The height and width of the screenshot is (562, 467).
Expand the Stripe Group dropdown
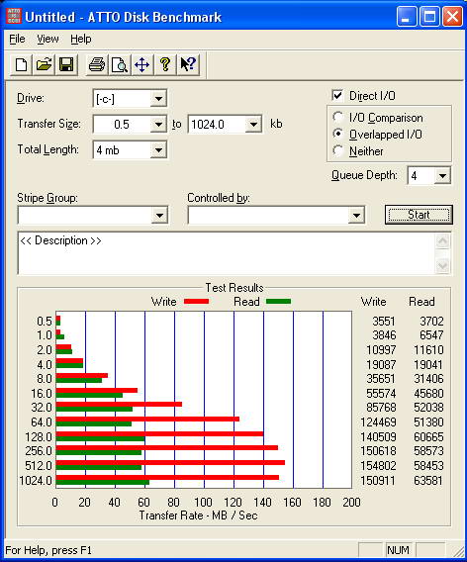click(x=159, y=215)
